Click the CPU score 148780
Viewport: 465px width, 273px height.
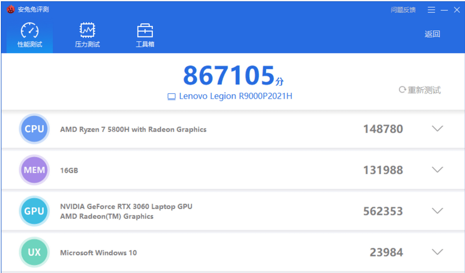point(383,129)
